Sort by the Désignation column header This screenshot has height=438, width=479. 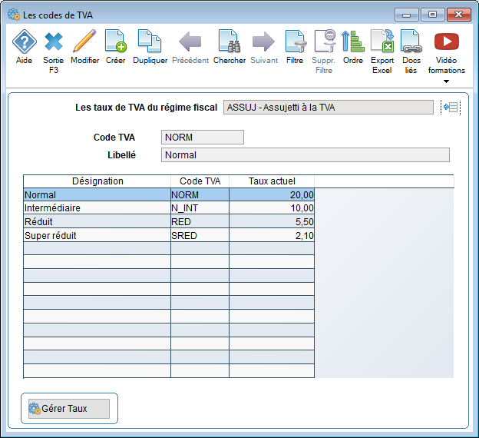tap(97, 181)
